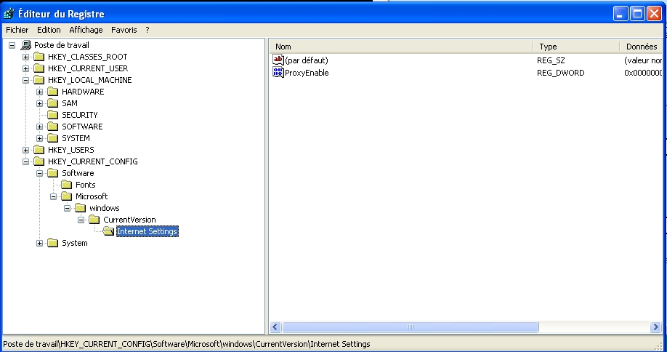
Task: Open the Fichier menu
Action: click(17, 30)
